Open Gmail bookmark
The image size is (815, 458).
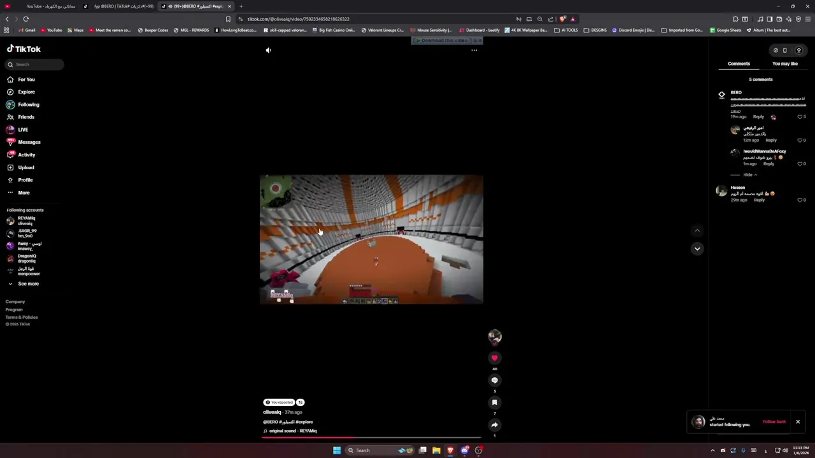[x=27, y=30]
